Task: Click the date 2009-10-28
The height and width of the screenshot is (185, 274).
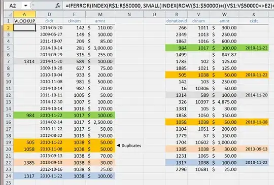Action: coord(51,68)
